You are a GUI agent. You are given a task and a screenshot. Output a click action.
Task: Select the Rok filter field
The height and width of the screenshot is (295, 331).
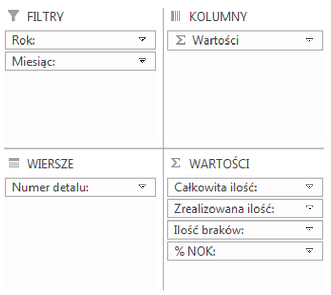(67, 40)
